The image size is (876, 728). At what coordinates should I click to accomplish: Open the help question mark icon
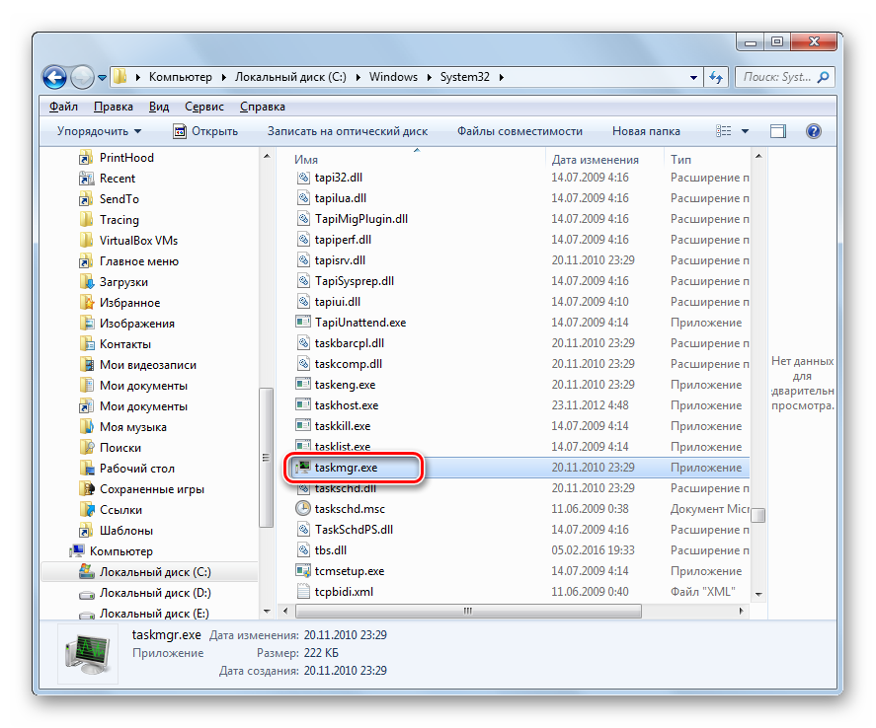tap(813, 131)
